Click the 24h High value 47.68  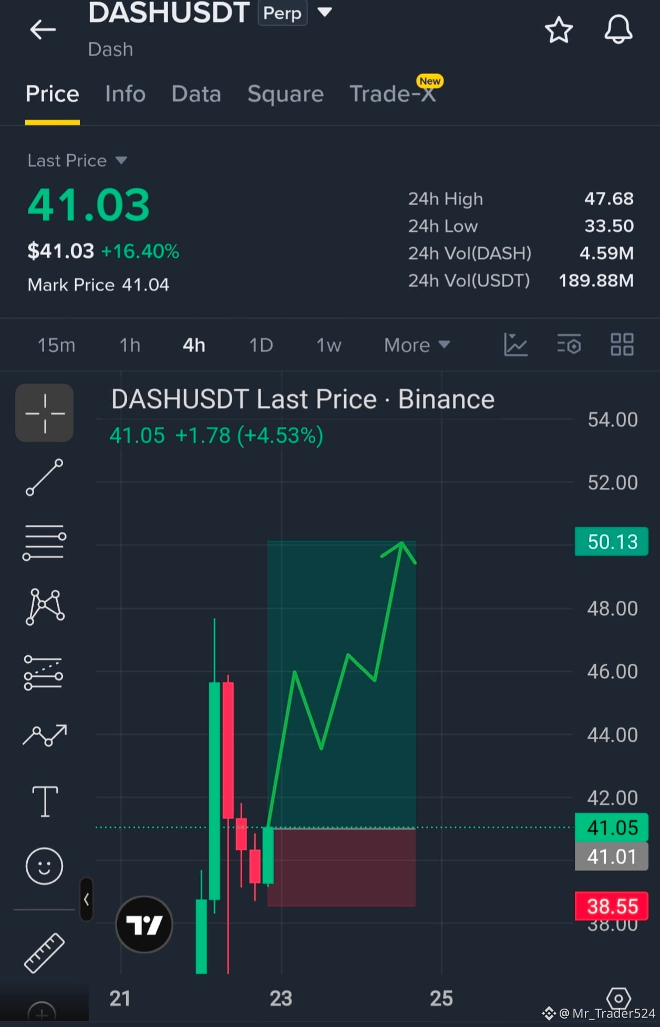pos(609,198)
